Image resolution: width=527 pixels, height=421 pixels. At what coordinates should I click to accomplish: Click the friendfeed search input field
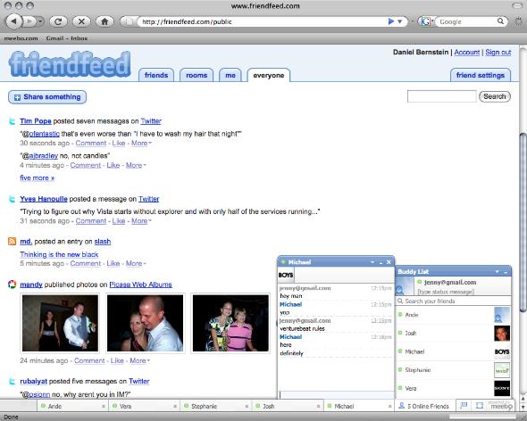point(441,96)
